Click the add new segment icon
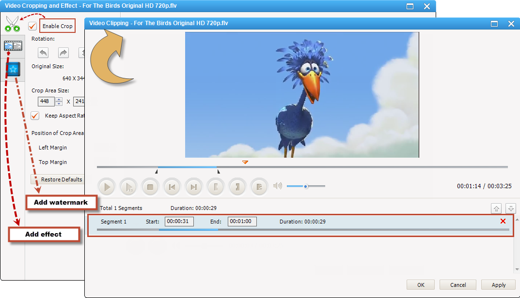This screenshot has height=298, width=520. click(x=259, y=187)
